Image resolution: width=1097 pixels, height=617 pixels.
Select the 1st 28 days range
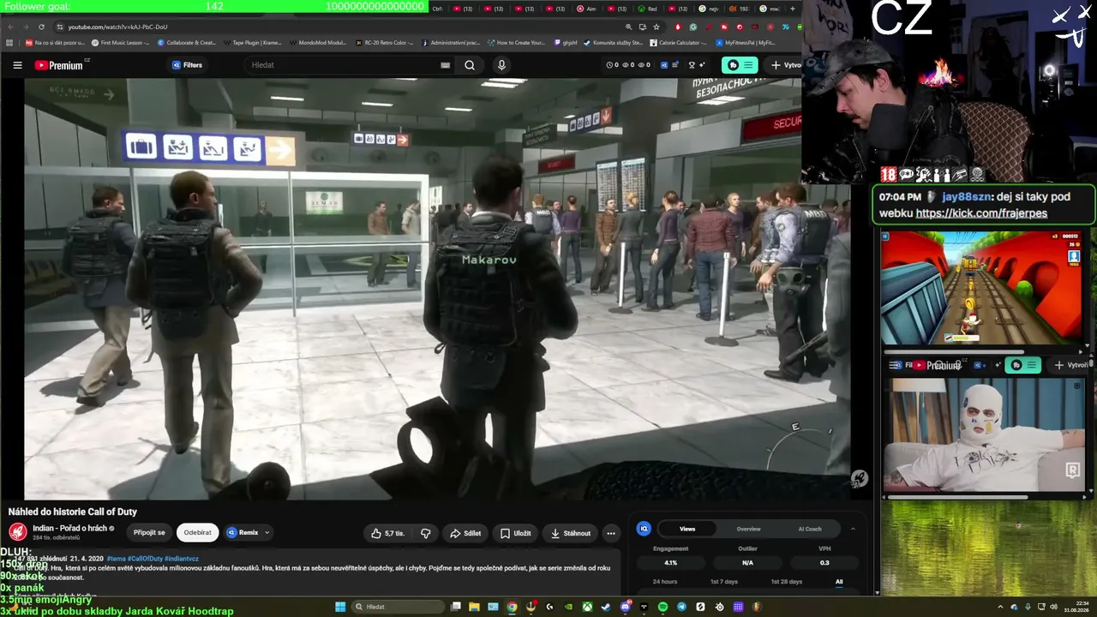click(786, 582)
